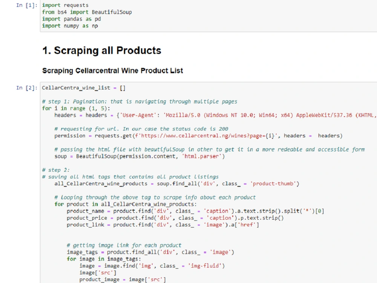Click the 'image = image.find' line
The height and width of the screenshot is (283, 377).
coord(152,266)
